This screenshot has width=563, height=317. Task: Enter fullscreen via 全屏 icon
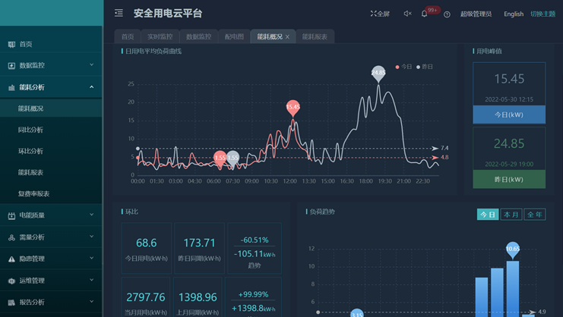[380, 14]
